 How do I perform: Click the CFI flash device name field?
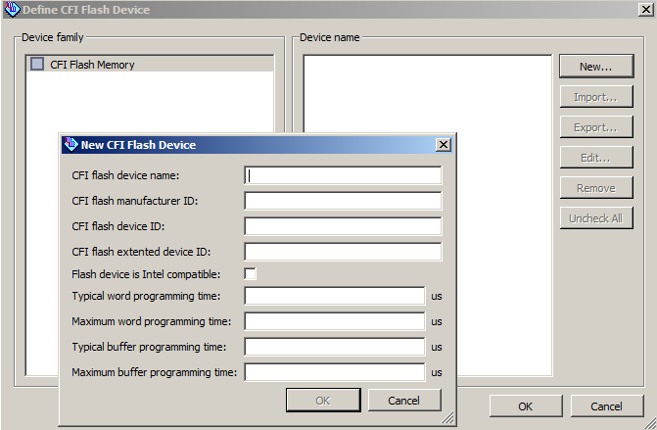coord(343,175)
